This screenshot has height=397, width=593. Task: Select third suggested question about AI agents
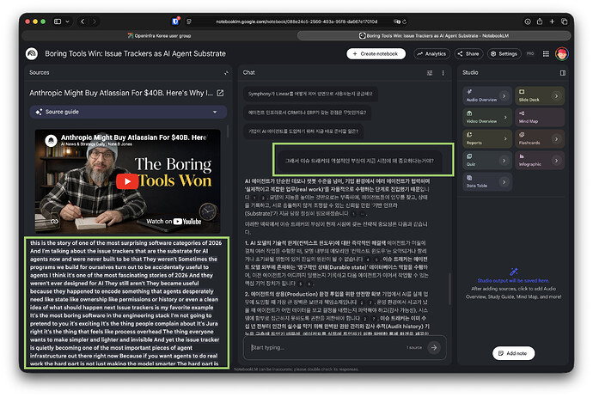303,131
